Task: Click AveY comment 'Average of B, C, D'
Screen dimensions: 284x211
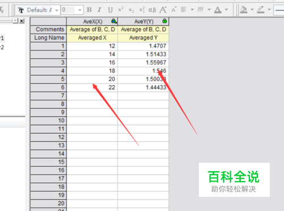Action: click(143, 29)
